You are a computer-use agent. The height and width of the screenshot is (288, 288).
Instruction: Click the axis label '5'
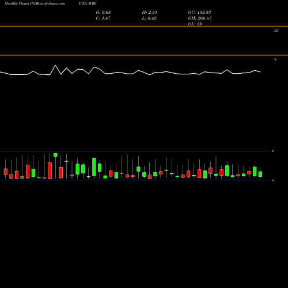tap(272, 151)
